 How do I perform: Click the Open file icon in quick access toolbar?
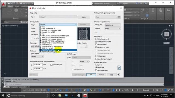tap(12, 3)
